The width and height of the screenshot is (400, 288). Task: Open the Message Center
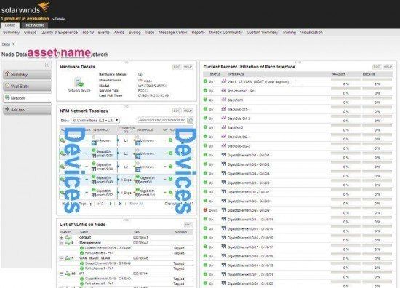(173, 33)
